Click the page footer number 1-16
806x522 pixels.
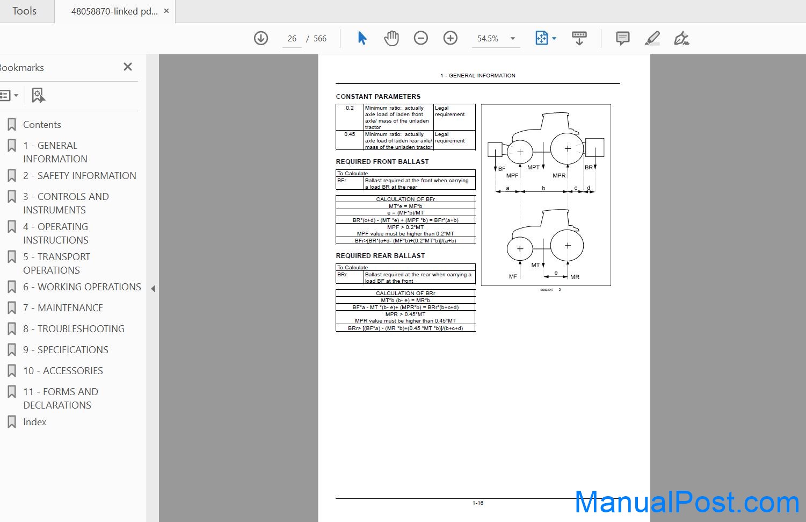pyautogui.click(x=478, y=503)
